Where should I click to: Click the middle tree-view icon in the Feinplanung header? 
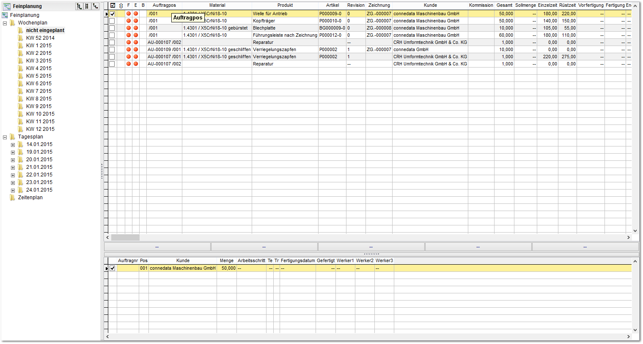click(x=87, y=6)
